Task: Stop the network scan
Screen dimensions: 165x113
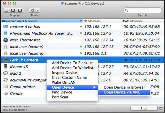Action: tap(144, 108)
